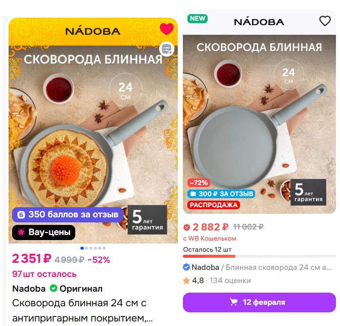The image size is (340, 326).
Task: Click the green 'Оригинал' verified checkmark icon
Action: pos(53,289)
